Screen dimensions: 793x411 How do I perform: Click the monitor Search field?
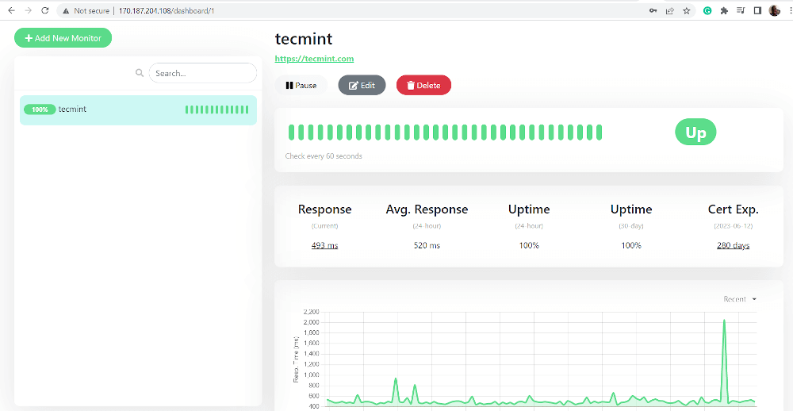203,73
